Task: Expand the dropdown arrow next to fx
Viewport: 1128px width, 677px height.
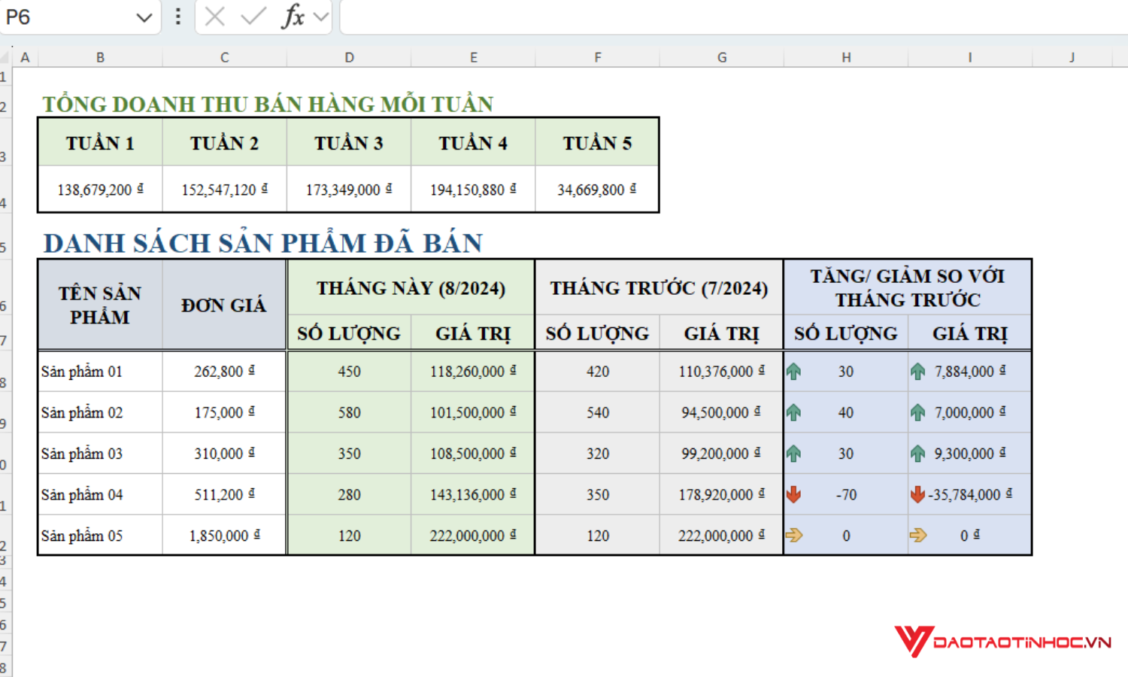Action: tap(321, 17)
